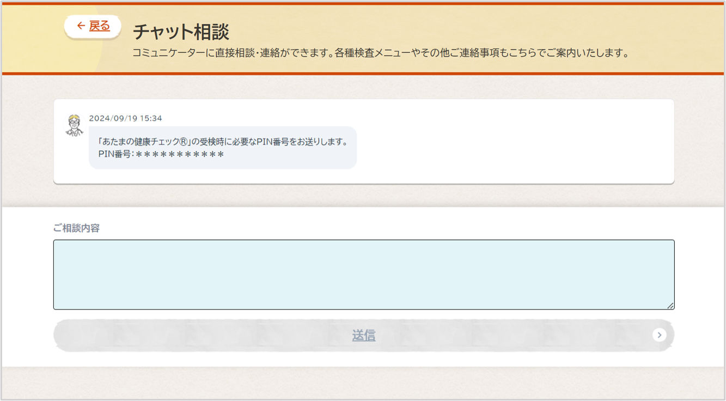
Task: Click the header description about コミュニケーター
Action: tap(381, 53)
